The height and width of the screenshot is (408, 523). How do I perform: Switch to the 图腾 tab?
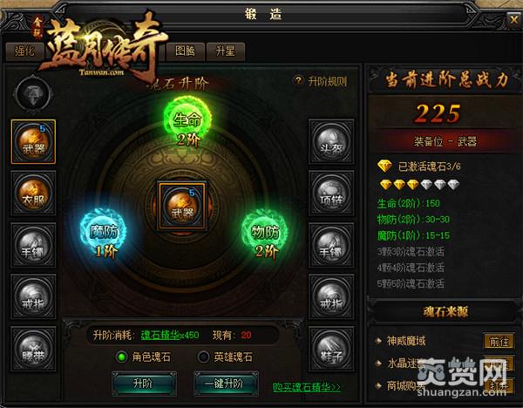pyautogui.click(x=186, y=51)
